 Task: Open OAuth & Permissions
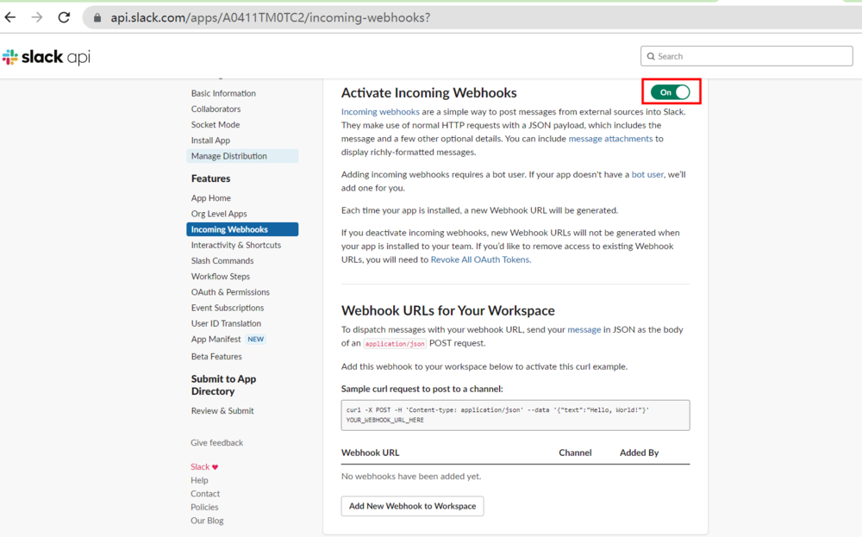click(x=230, y=292)
